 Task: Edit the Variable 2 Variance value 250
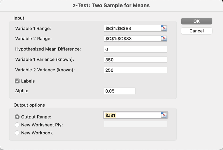[x=136, y=70]
